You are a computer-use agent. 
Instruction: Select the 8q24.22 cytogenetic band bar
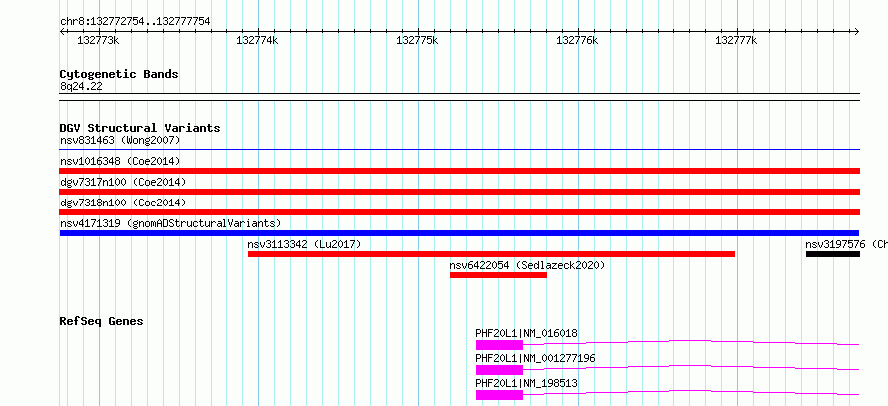tap(460, 97)
